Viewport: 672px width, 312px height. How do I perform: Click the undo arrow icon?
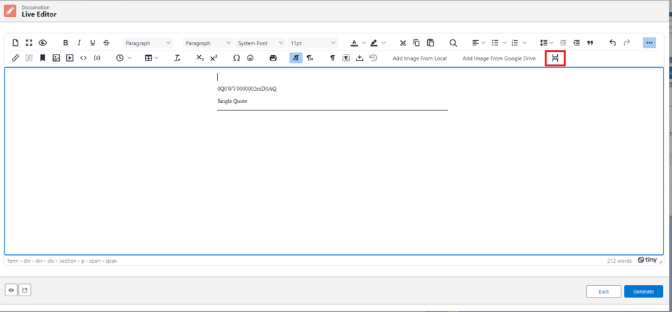click(612, 43)
